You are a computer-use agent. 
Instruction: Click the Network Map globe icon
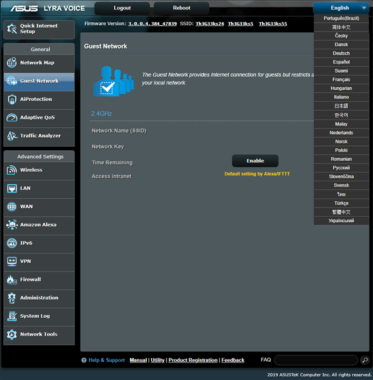[12, 63]
